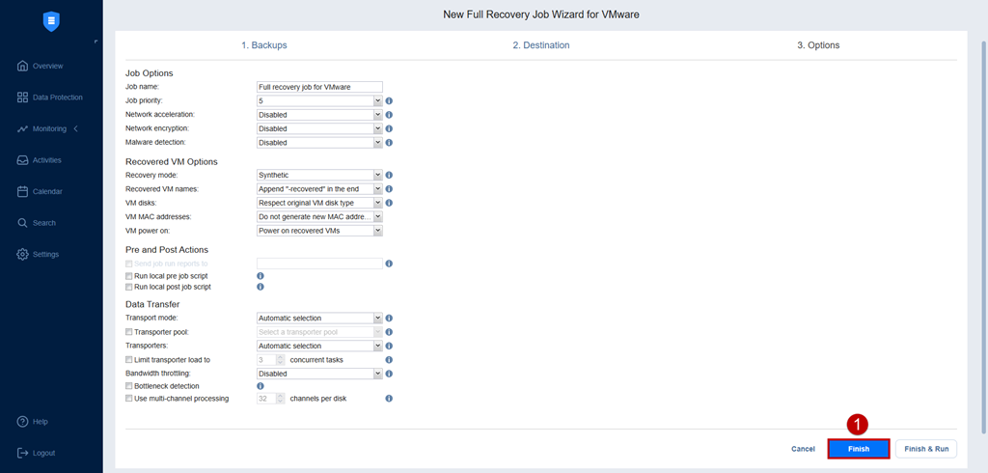Click the Search magnifier icon
The width and height of the screenshot is (988, 473).
click(23, 223)
